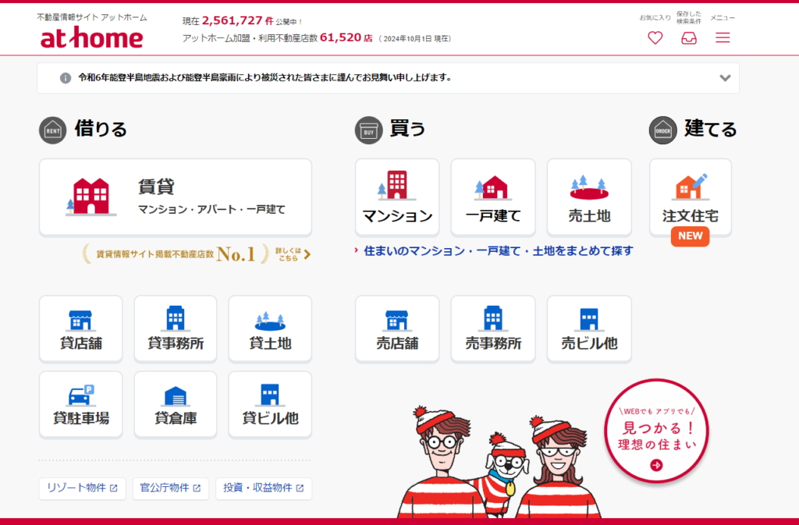799x525 pixels.
Task: Click the メニュー label in the header
Action: coord(723,18)
